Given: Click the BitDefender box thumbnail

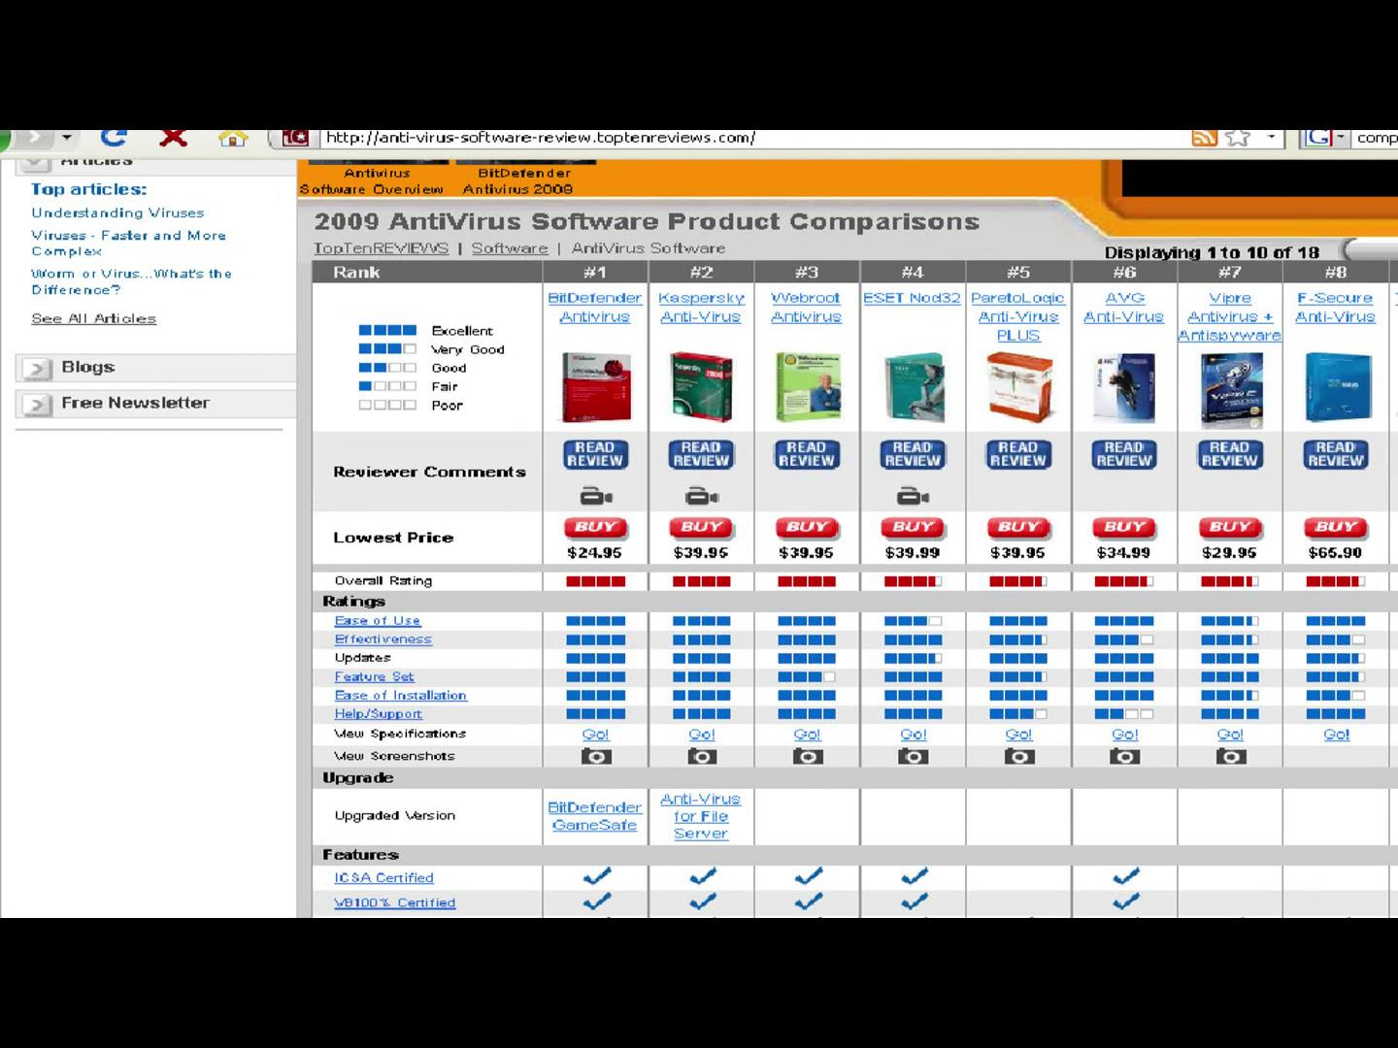Looking at the screenshot, I should click(x=596, y=387).
